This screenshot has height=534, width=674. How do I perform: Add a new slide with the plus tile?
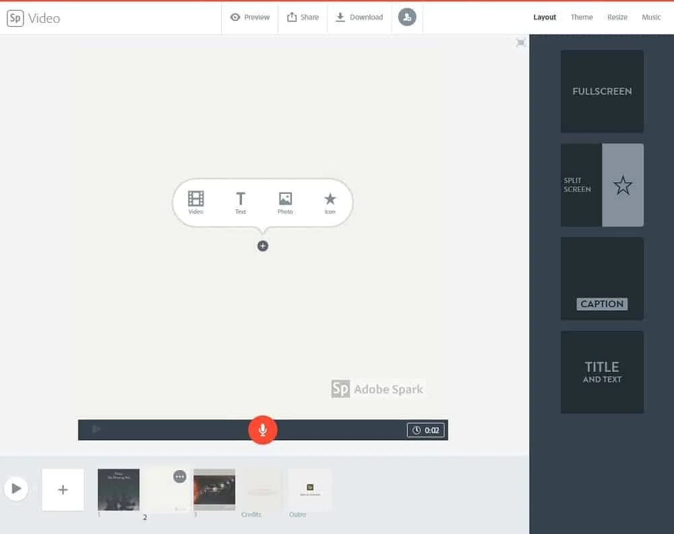(63, 490)
